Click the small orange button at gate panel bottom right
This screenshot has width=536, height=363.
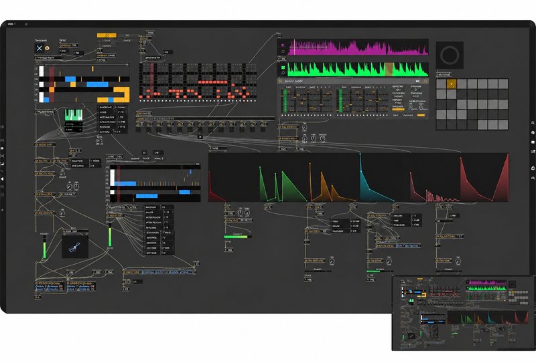click(421, 115)
